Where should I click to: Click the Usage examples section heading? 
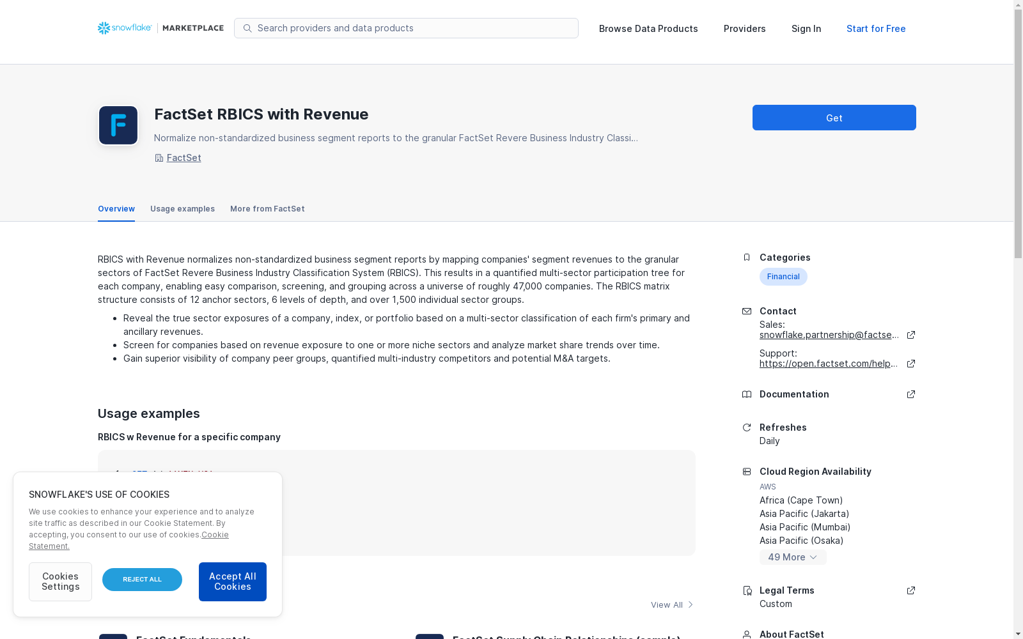[149, 413]
